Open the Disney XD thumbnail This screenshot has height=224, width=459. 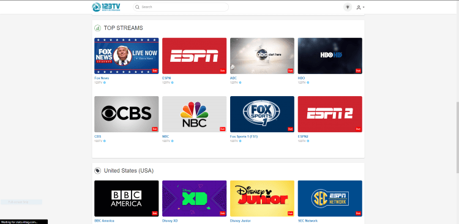(x=195, y=198)
